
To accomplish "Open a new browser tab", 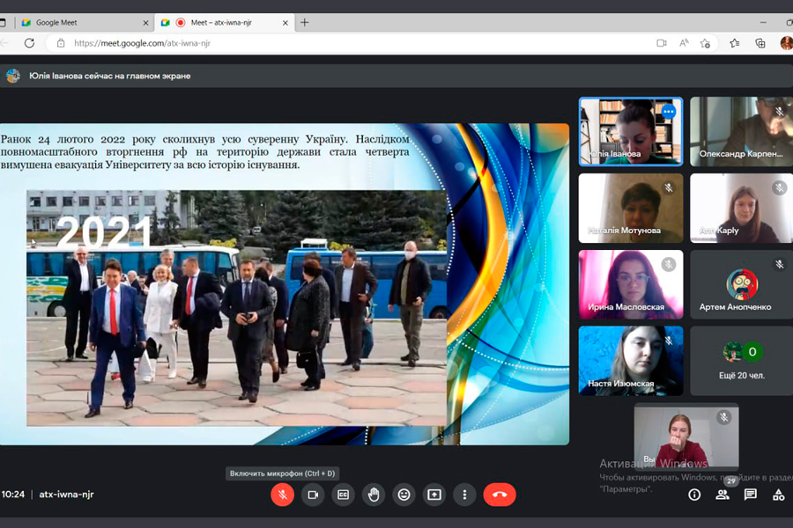I will (305, 22).
